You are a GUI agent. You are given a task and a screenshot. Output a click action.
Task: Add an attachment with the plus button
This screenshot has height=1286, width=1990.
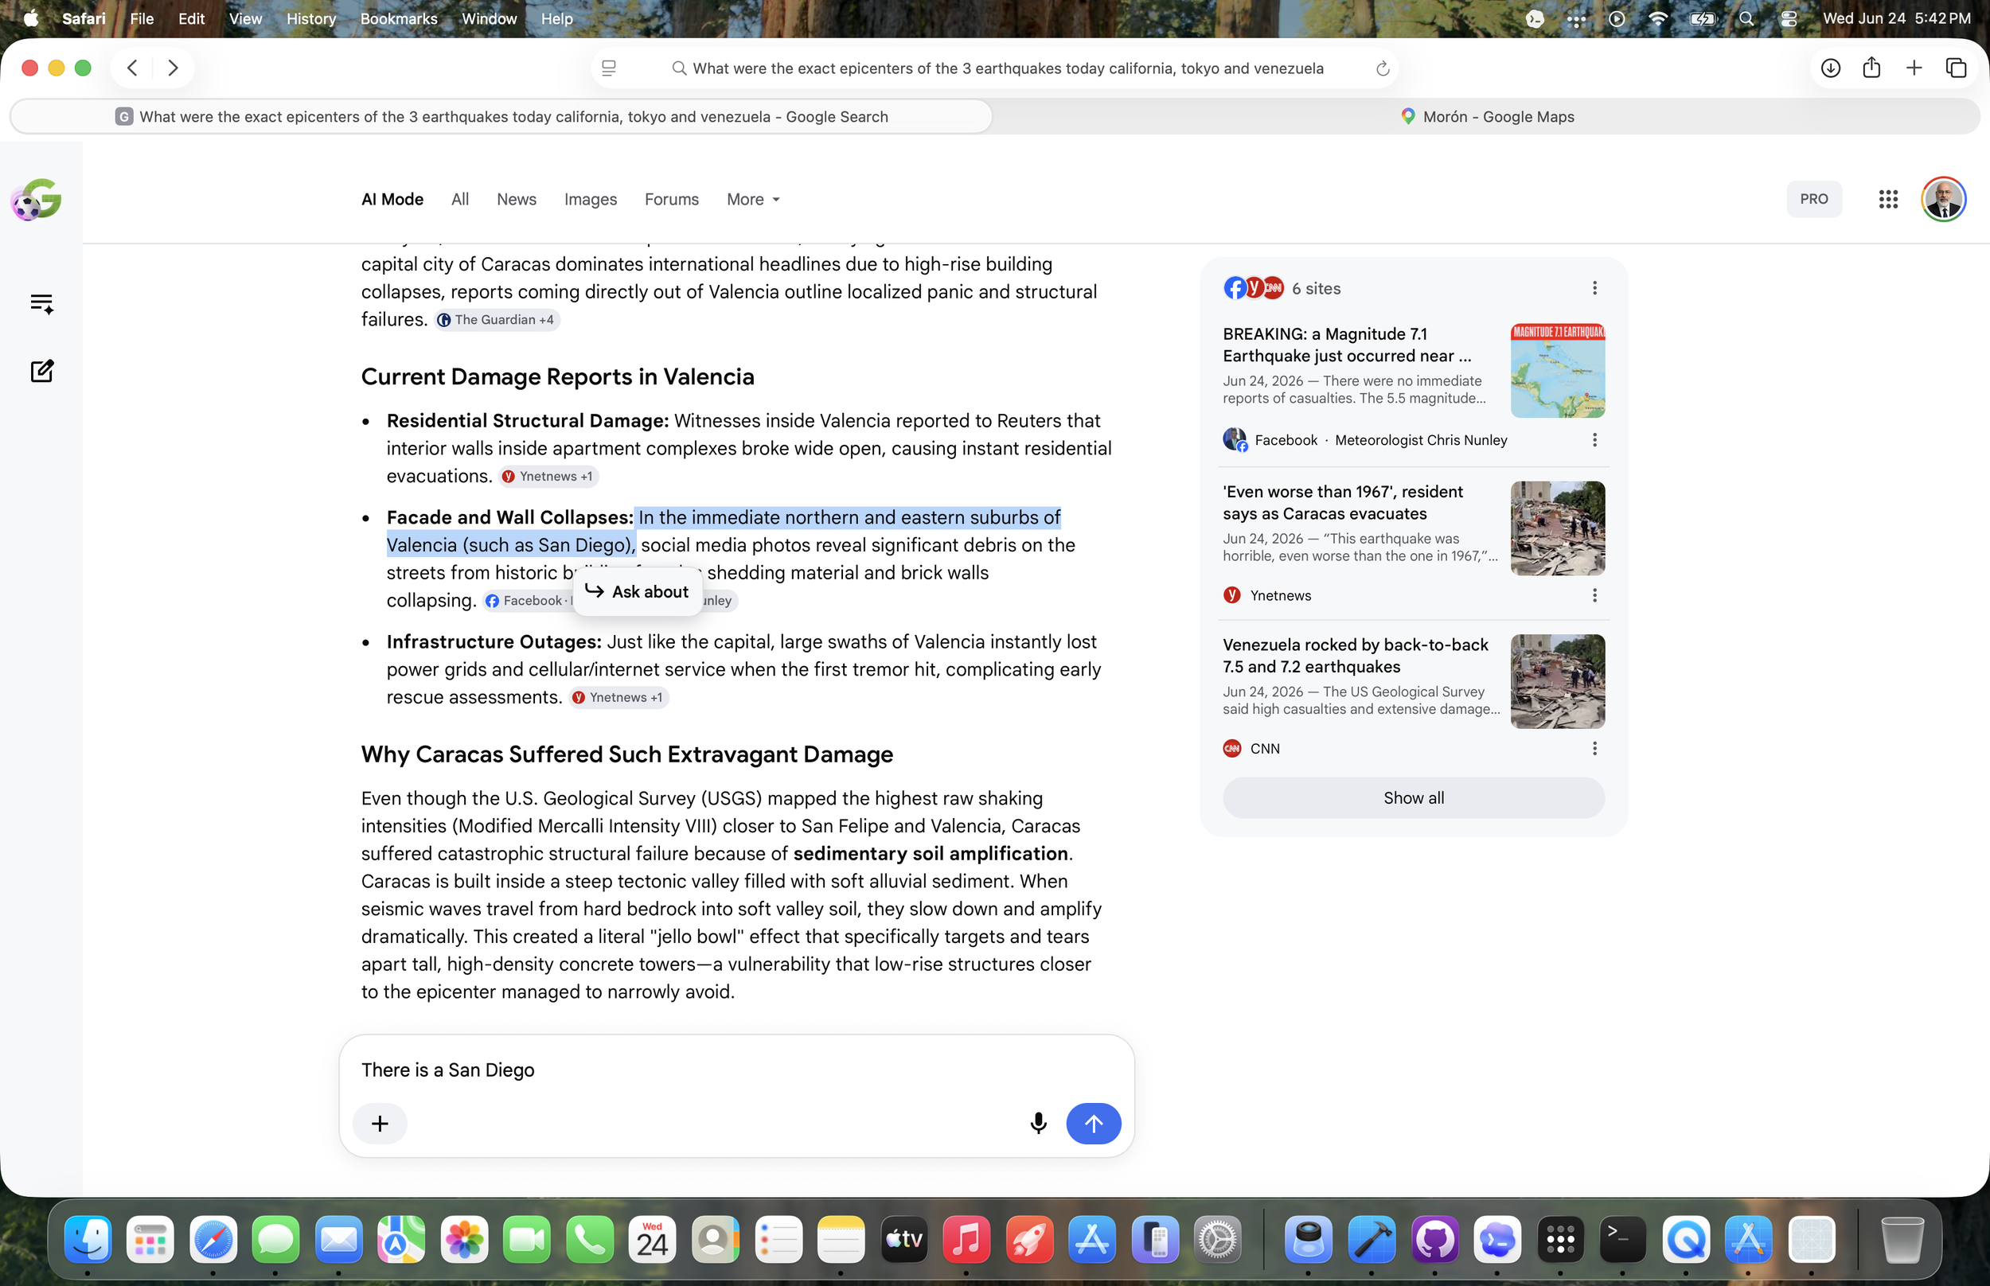(380, 1123)
